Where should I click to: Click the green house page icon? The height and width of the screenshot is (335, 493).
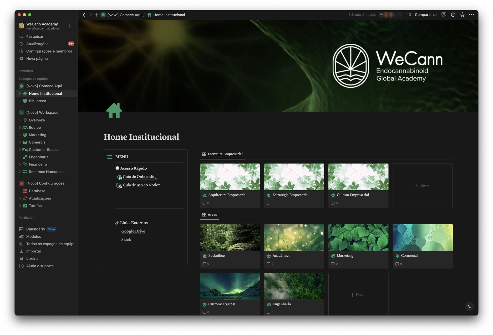(114, 111)
